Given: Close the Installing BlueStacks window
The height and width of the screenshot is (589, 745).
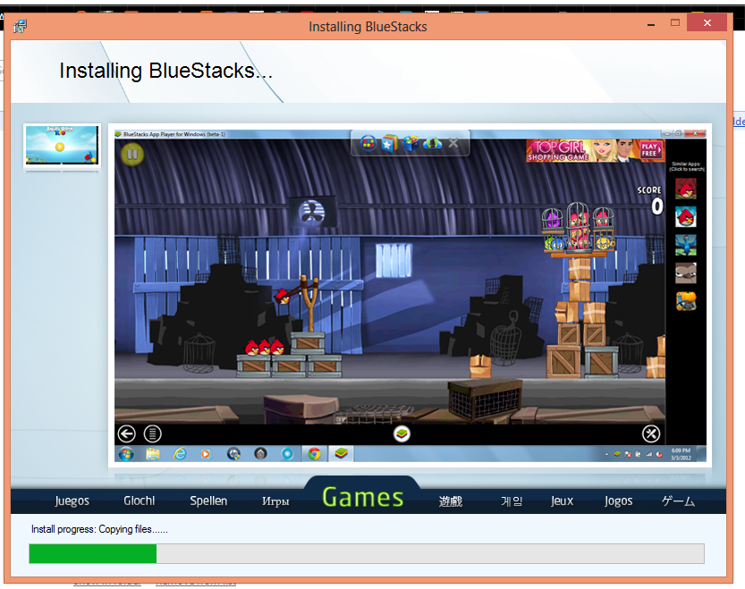Looking at the screenshot, I should pyautogui.click(x=707, y=23).
